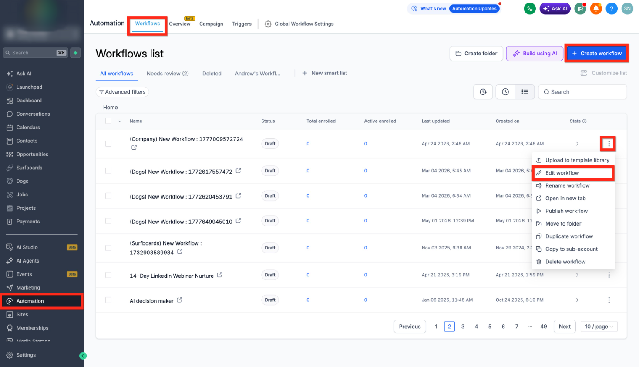This screenshot has width=639, height=367.
Task: Open external link icon for 14-Day LinkedIn Webinar Nurture
Action: click(x=219, y=275)
